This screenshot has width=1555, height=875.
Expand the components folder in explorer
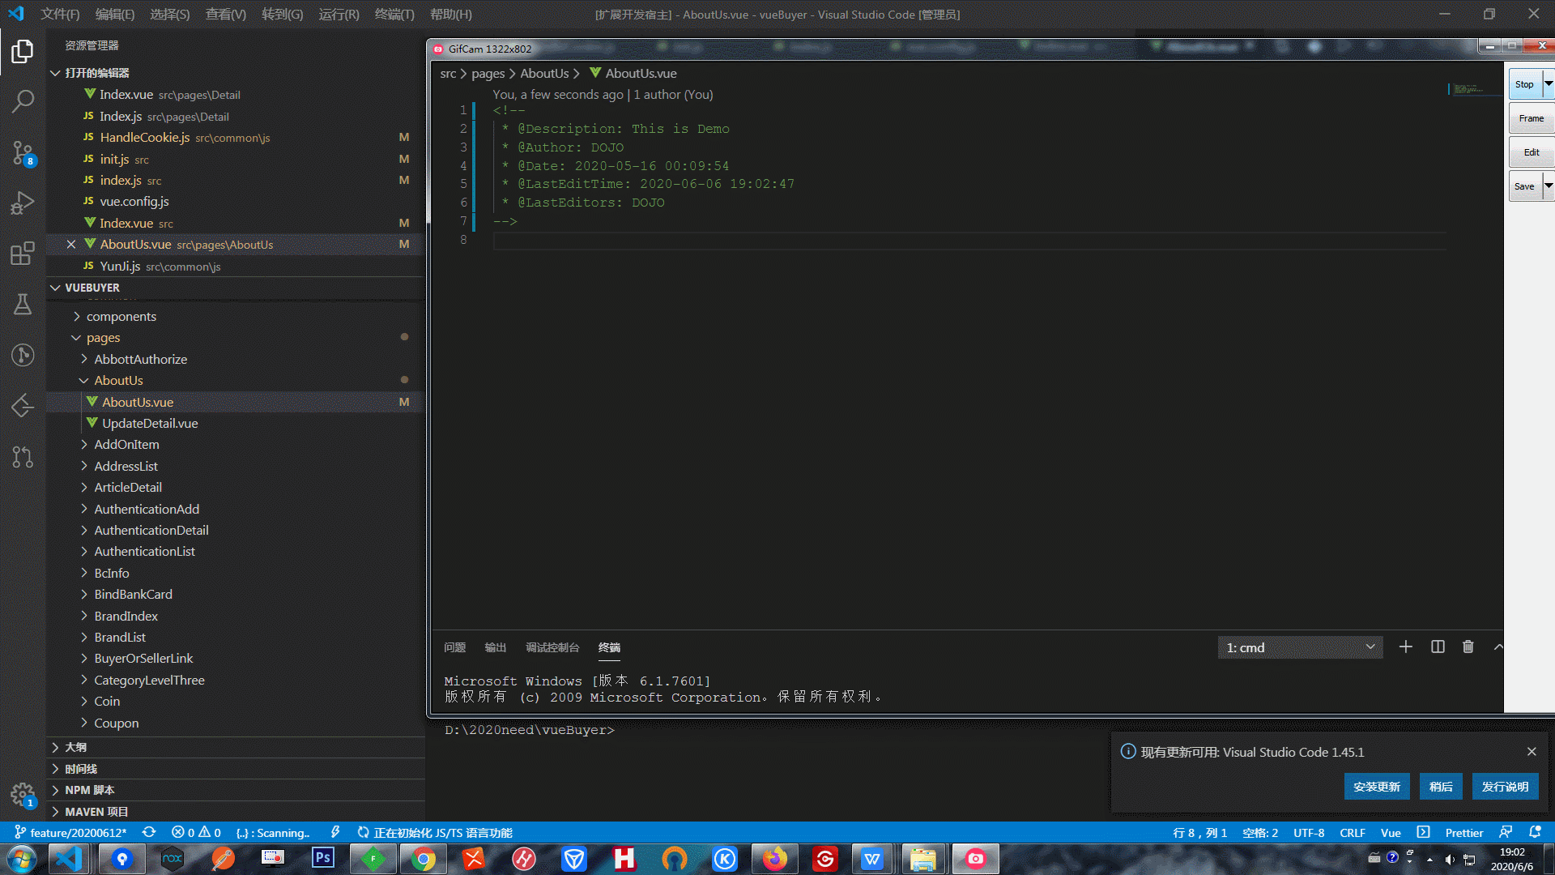(121, 316)
